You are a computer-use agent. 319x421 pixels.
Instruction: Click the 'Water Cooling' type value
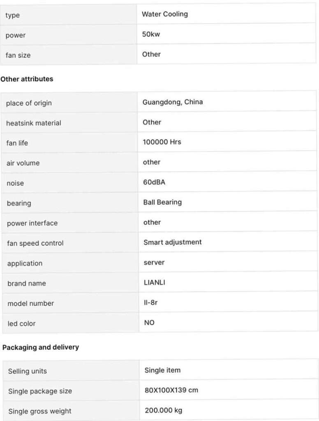click(x=165, y=14)
